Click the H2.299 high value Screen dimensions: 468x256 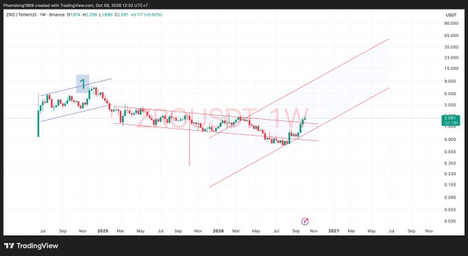point(90,14)
